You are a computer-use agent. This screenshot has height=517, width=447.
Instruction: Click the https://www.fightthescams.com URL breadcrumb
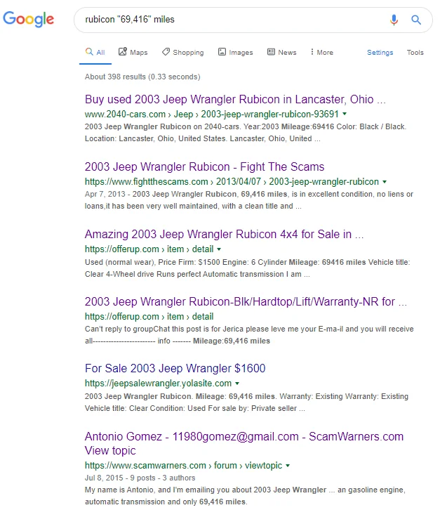click(x=232, y=182)
